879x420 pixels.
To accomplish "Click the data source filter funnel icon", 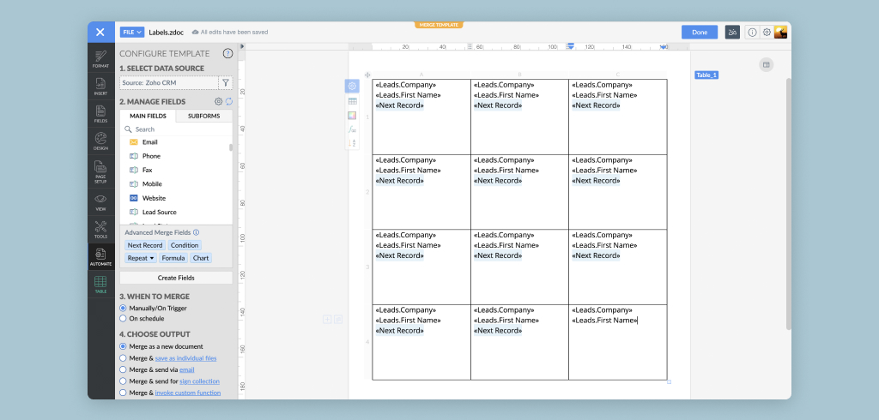I will (226, 83).
